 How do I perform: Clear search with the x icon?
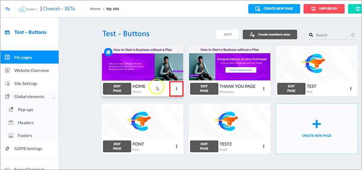pyautogui.click(x=353, y=35)
